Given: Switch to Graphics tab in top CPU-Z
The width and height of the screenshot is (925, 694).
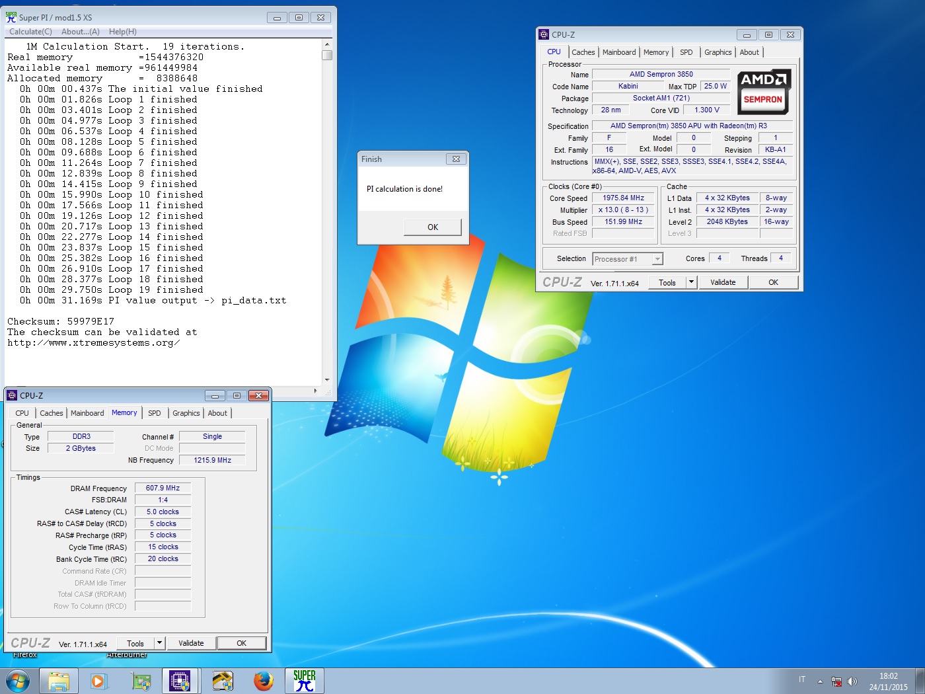Looking at the screenshot, I should pos(718,52).
